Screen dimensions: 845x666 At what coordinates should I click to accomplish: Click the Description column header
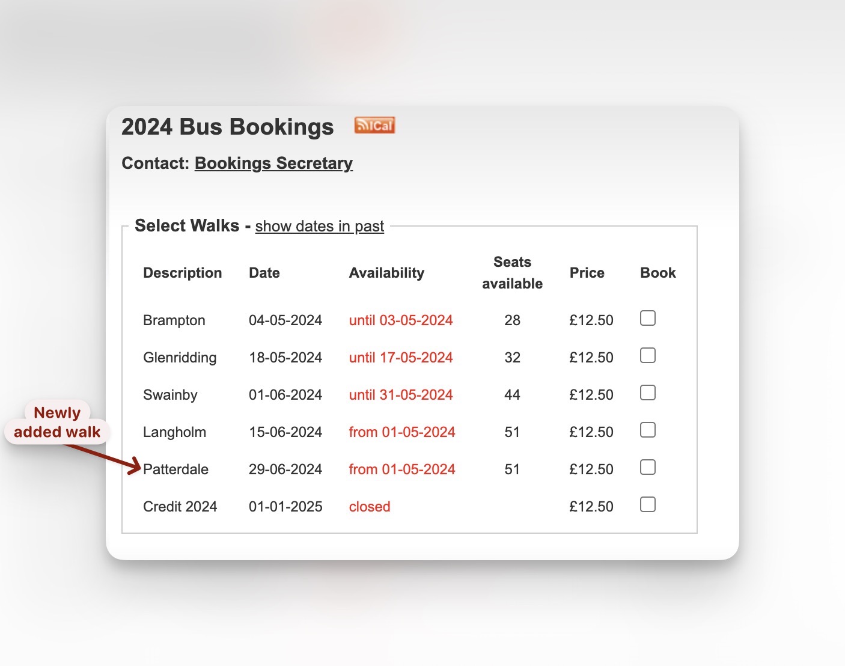point(182,273)
